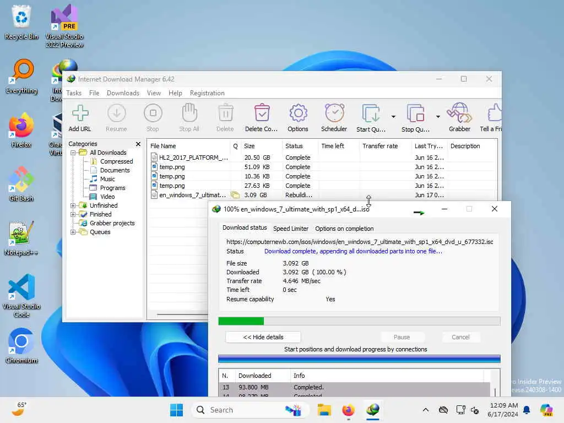Viewport: 564px width, 423px height.
Task: Switch to Options on completion tab
Action: point(344,229)
